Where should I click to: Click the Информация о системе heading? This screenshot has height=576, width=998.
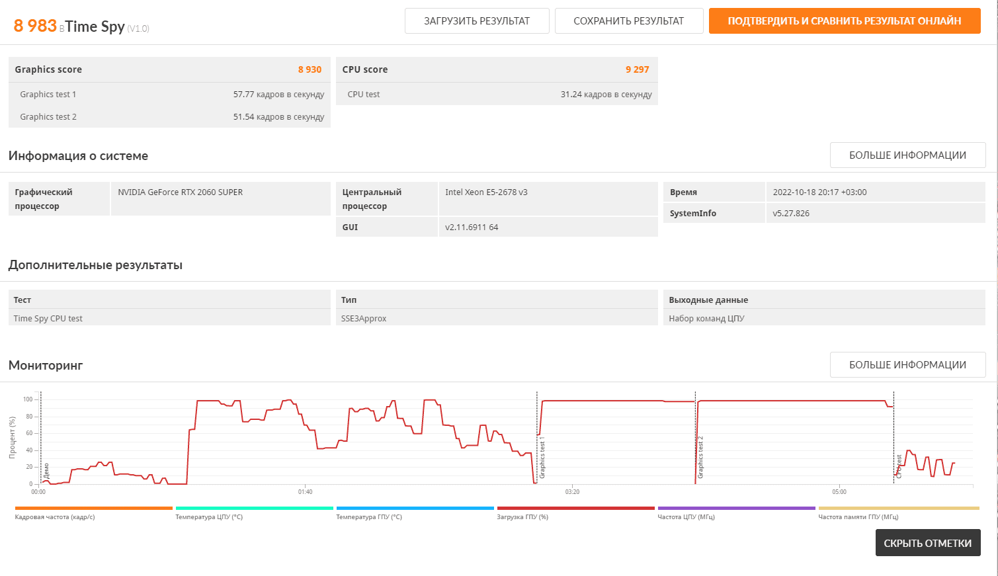click(x=78, y=156)
